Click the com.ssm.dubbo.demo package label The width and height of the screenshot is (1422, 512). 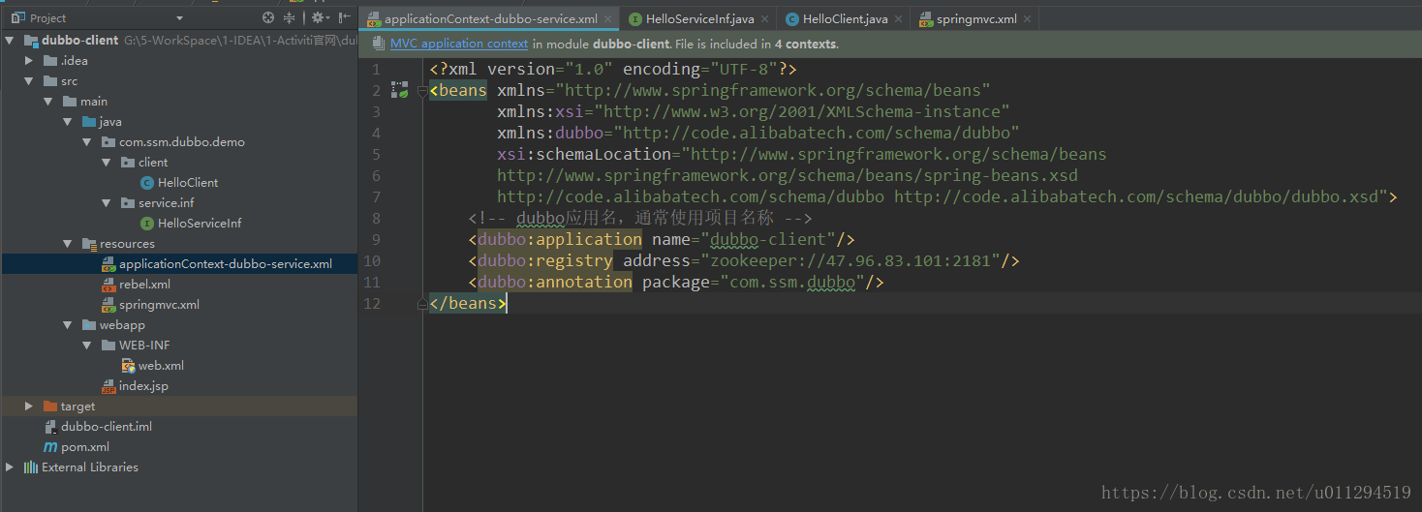point(182,142)
